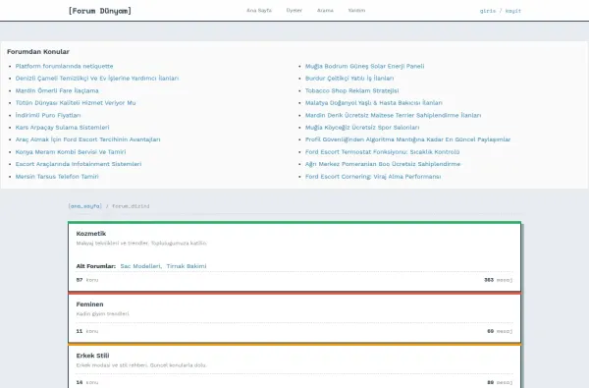Screen dimensions: 589x388
Task: Click Kozmetik's 363 mesaj count
Action: (498, 280)
